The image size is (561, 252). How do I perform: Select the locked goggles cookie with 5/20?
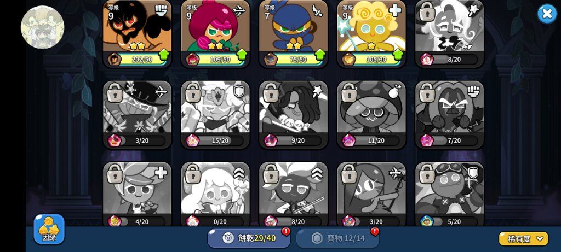pyautogui.click(x=450, y=194)
